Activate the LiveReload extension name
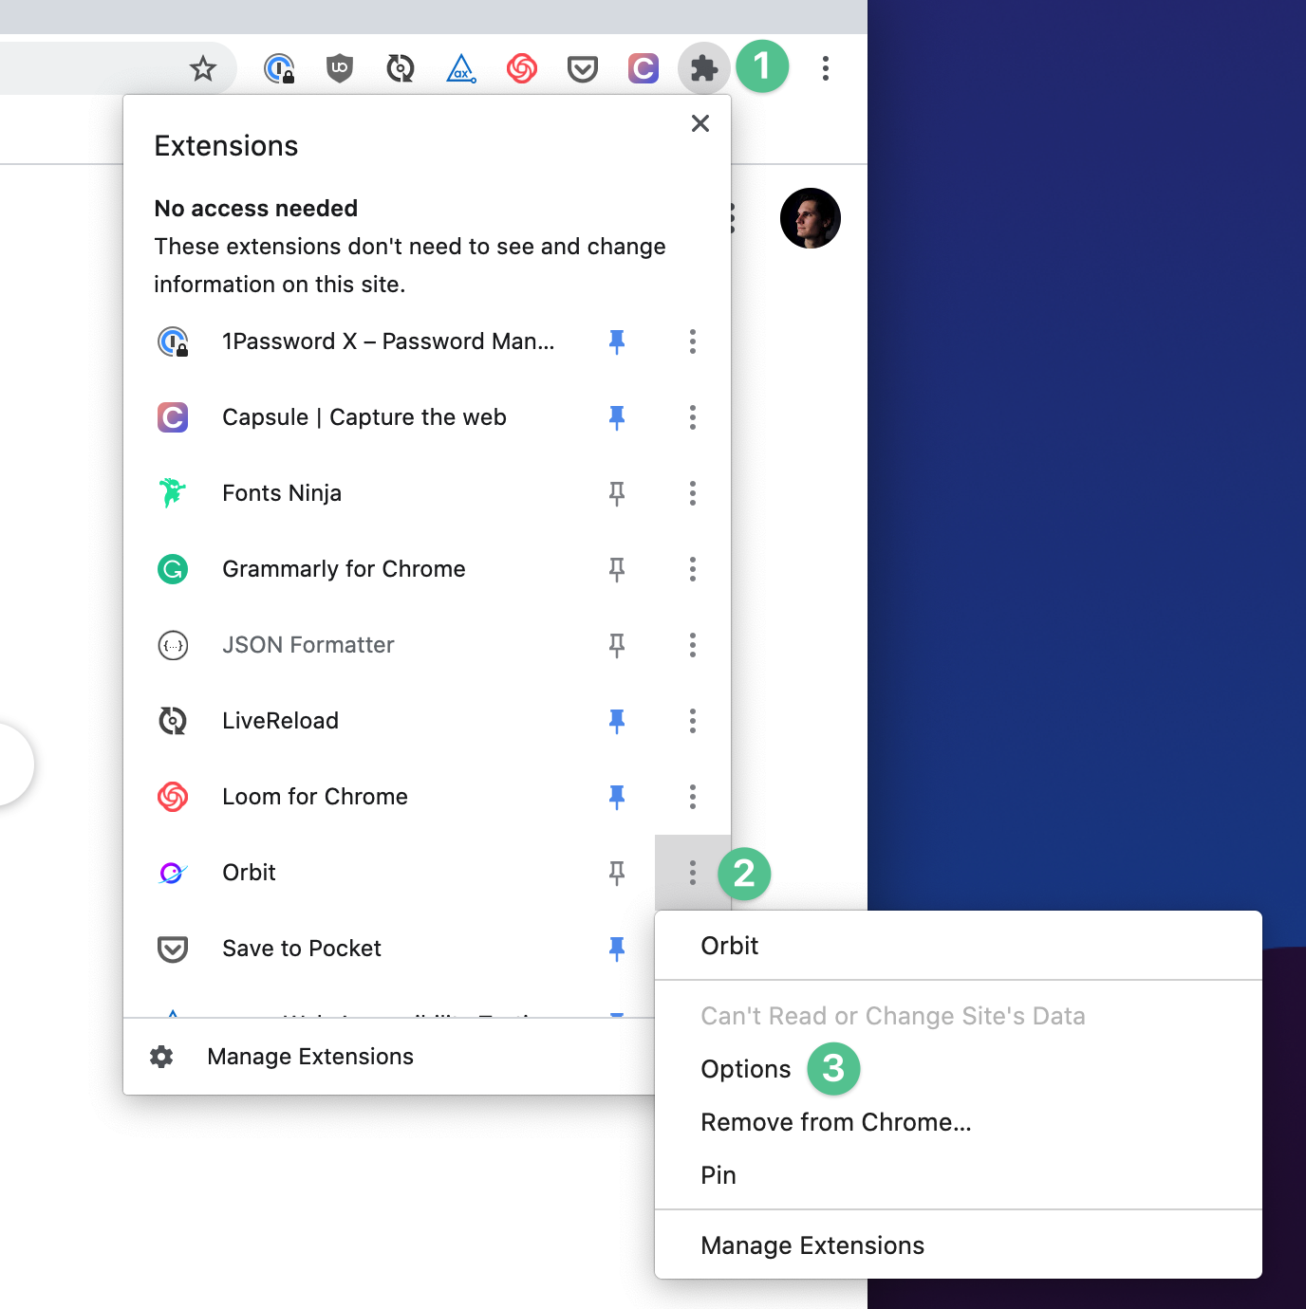 [280, 721]
